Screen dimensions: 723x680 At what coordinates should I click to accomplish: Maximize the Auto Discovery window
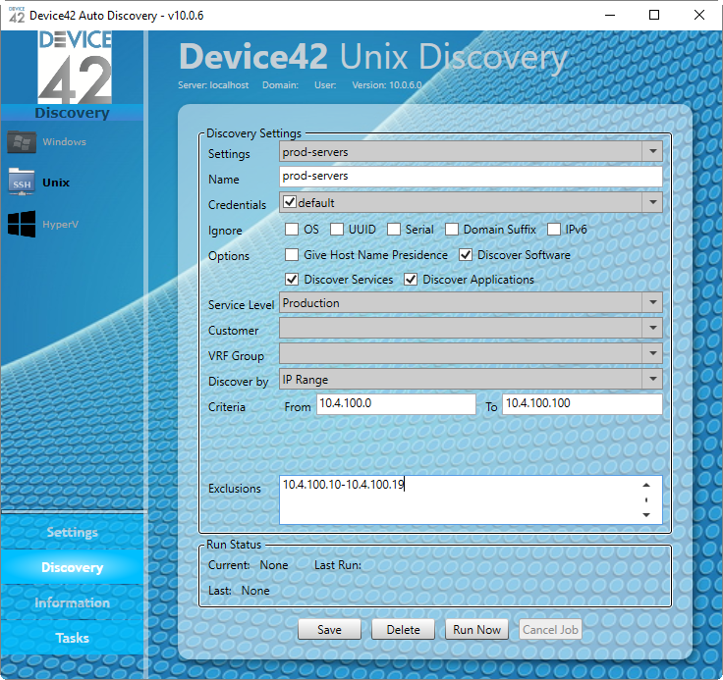[654, 15]
